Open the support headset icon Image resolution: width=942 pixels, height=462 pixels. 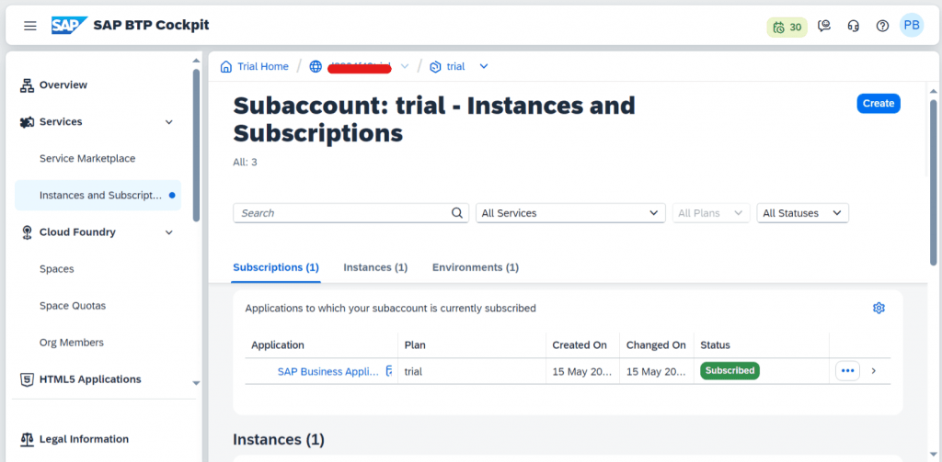pos(853,26)
